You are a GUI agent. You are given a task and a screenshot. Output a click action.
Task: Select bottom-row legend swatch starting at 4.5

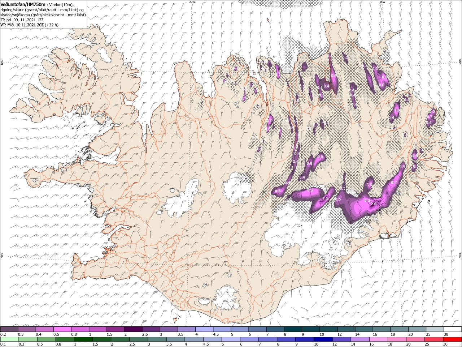coord(212,339)
